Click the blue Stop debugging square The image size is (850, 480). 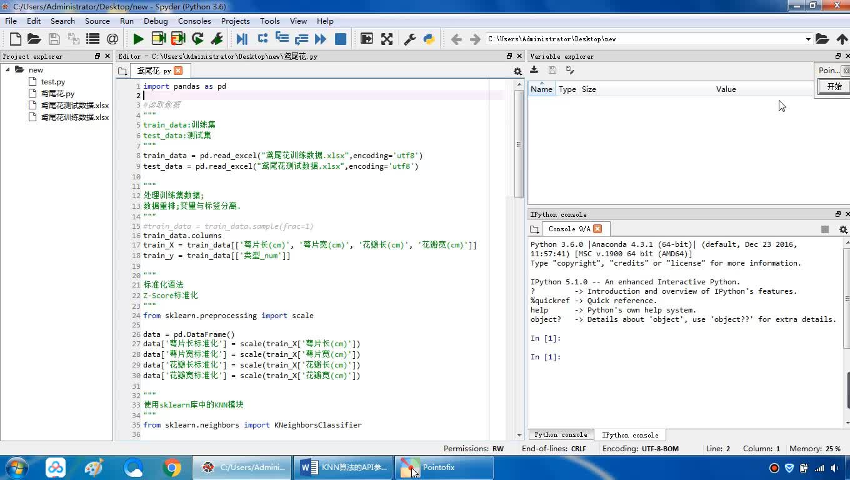coord(341,39)
